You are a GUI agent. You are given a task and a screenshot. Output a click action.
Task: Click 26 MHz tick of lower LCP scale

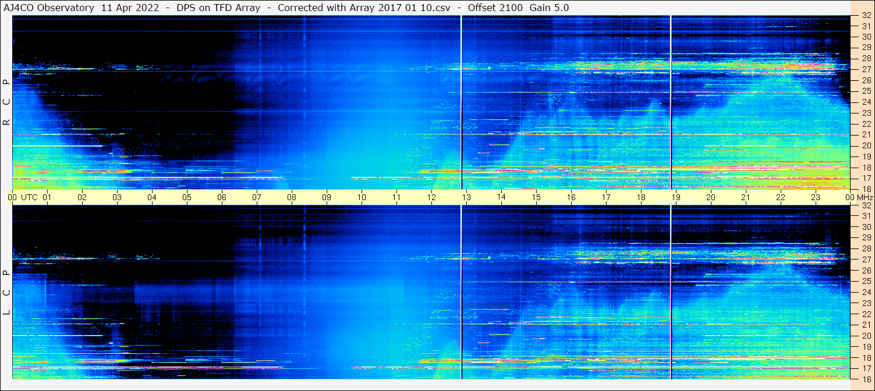click(866, 271)
